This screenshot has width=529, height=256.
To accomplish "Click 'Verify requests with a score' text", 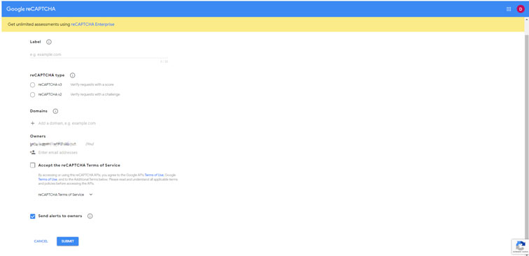I will 92,84.
